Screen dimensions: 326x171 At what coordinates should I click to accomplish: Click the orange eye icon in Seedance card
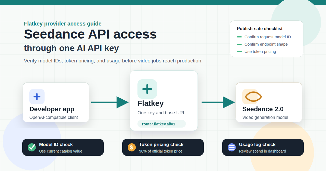click(x=253, y=97)
